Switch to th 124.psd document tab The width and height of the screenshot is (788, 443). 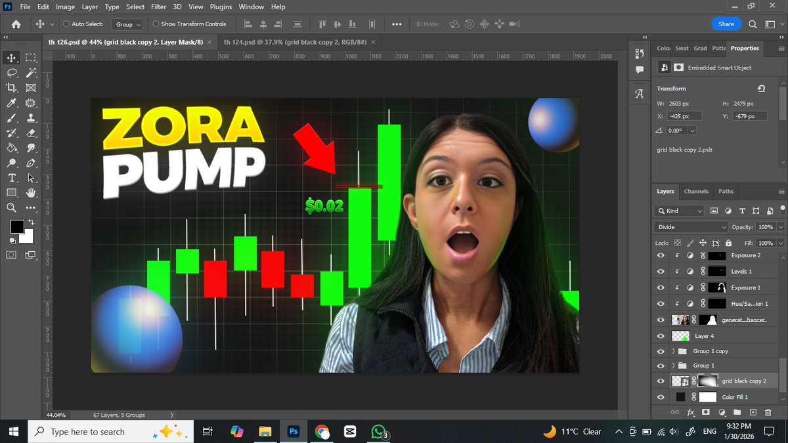pos(295,42)
